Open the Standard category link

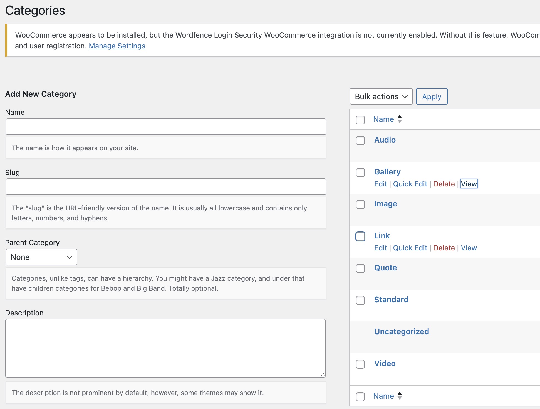(x=391, y=300)
